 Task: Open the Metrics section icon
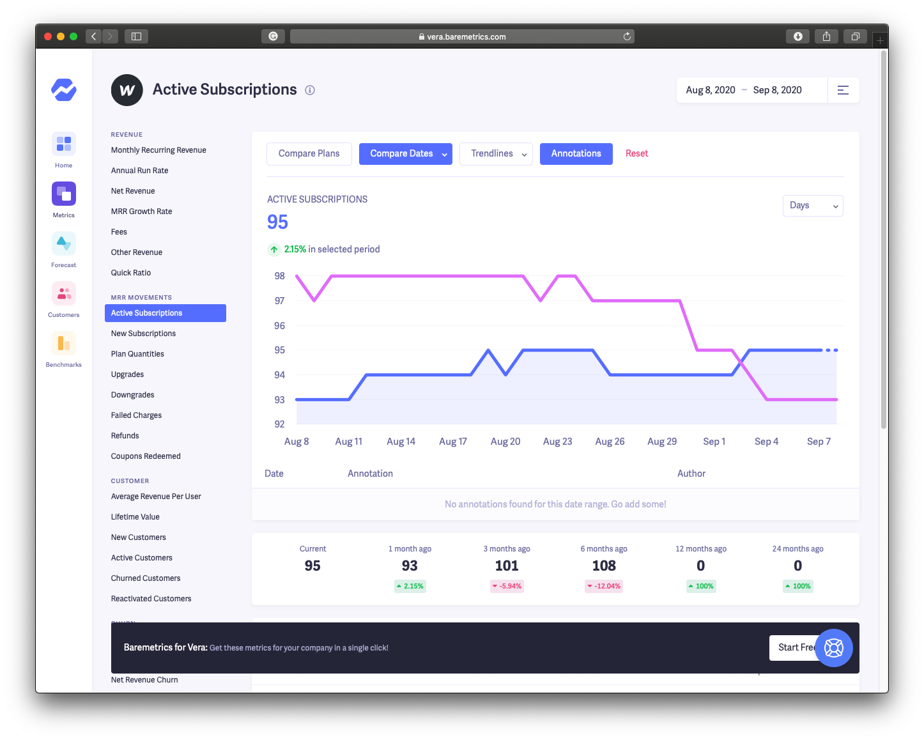pyautogui.click(x=64, y=194)
